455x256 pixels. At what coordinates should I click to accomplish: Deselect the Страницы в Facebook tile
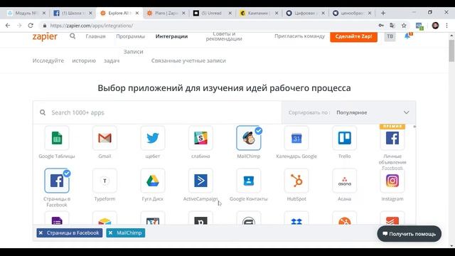(57, 181)
